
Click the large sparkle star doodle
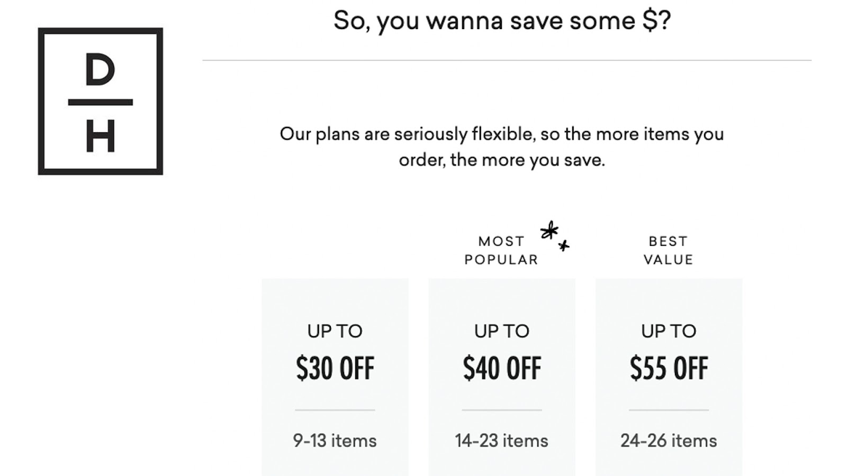pos(549,231)
